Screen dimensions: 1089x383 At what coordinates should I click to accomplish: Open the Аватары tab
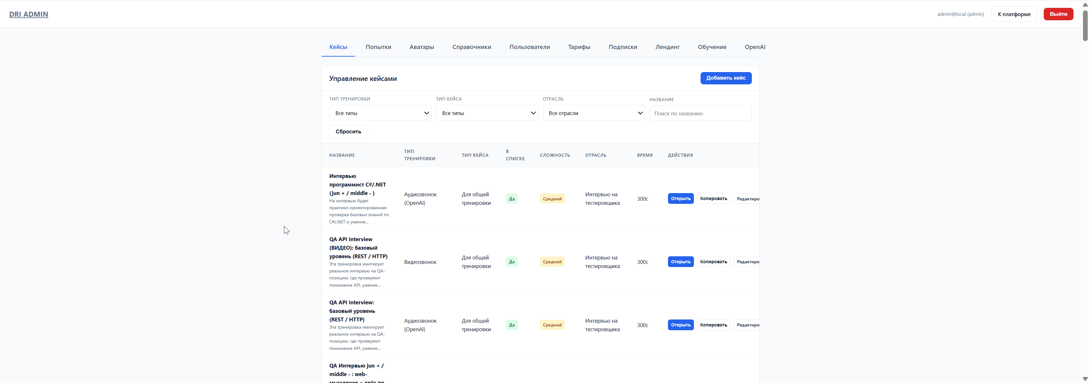point(421,47)
